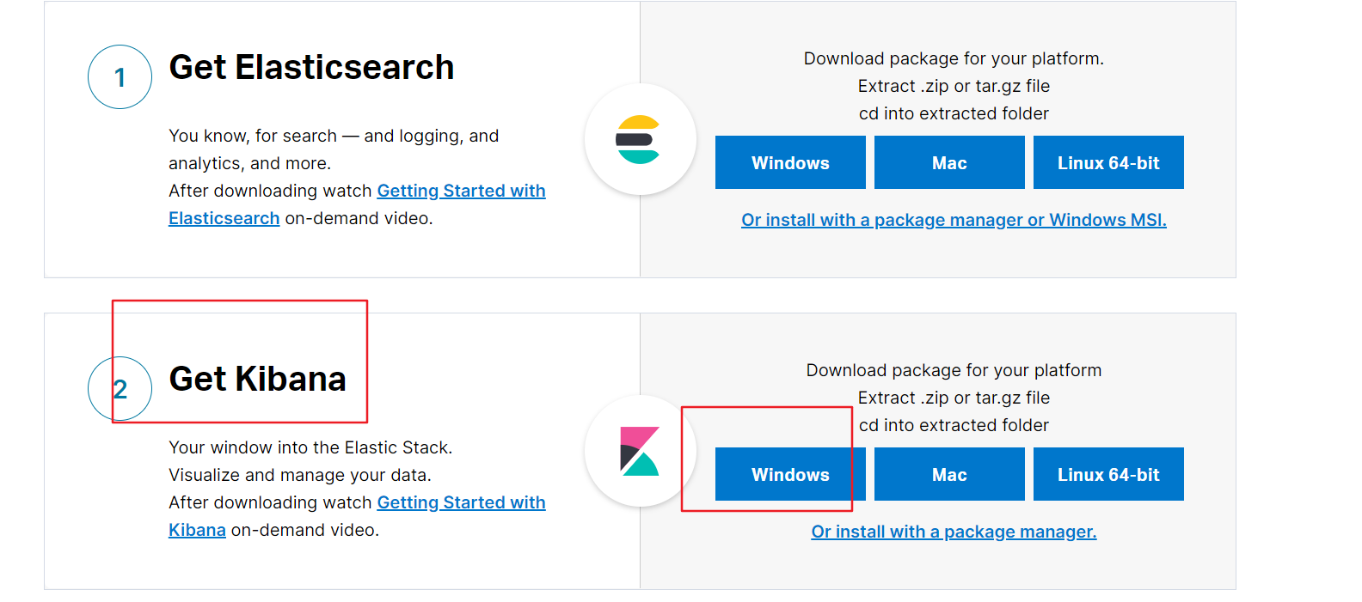Download Kibana for Windows
The image size is (1362, 602).
tap(790, 474)
